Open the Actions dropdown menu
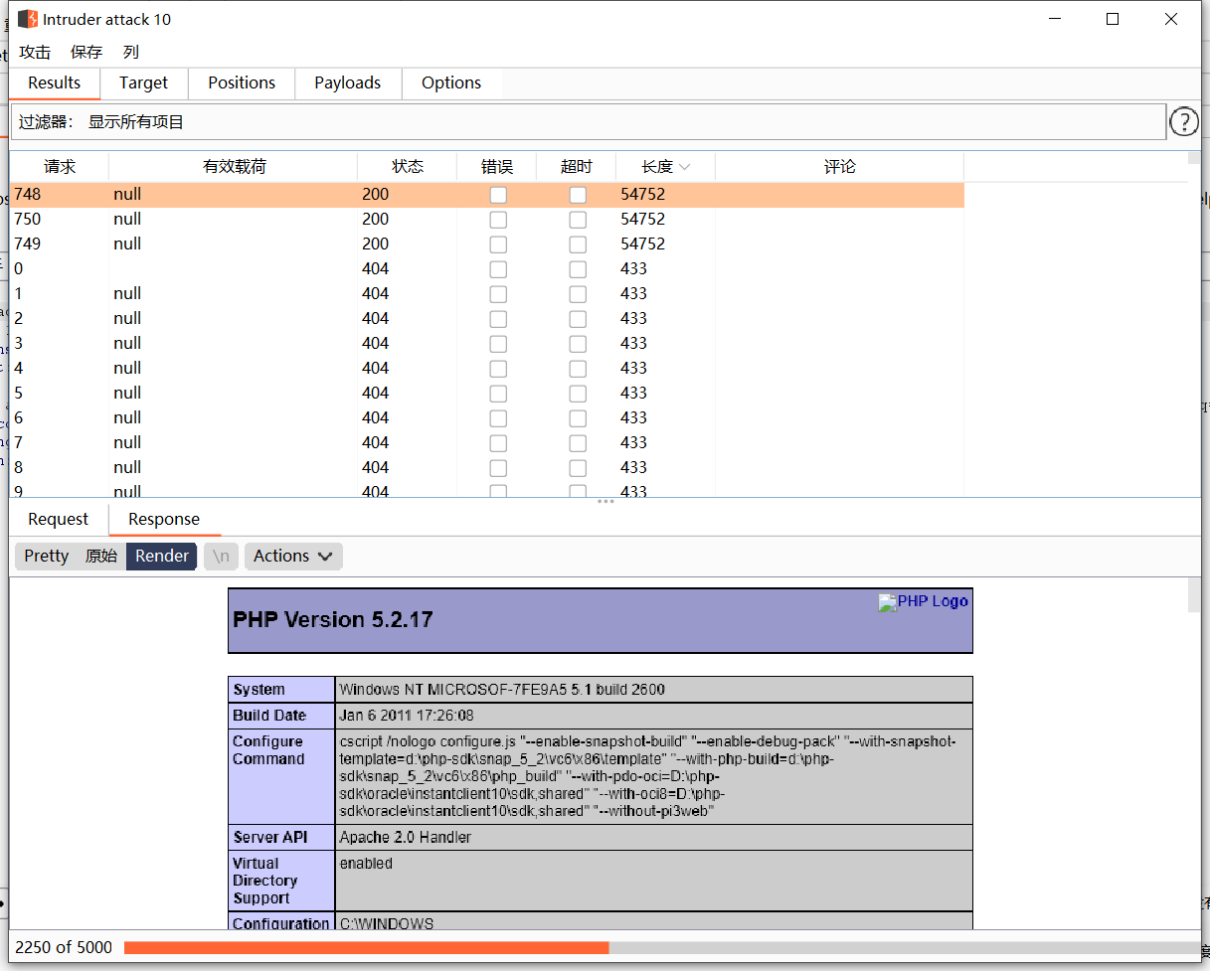This screenshot has width=1210, height=971. click(x=293, y=556)
